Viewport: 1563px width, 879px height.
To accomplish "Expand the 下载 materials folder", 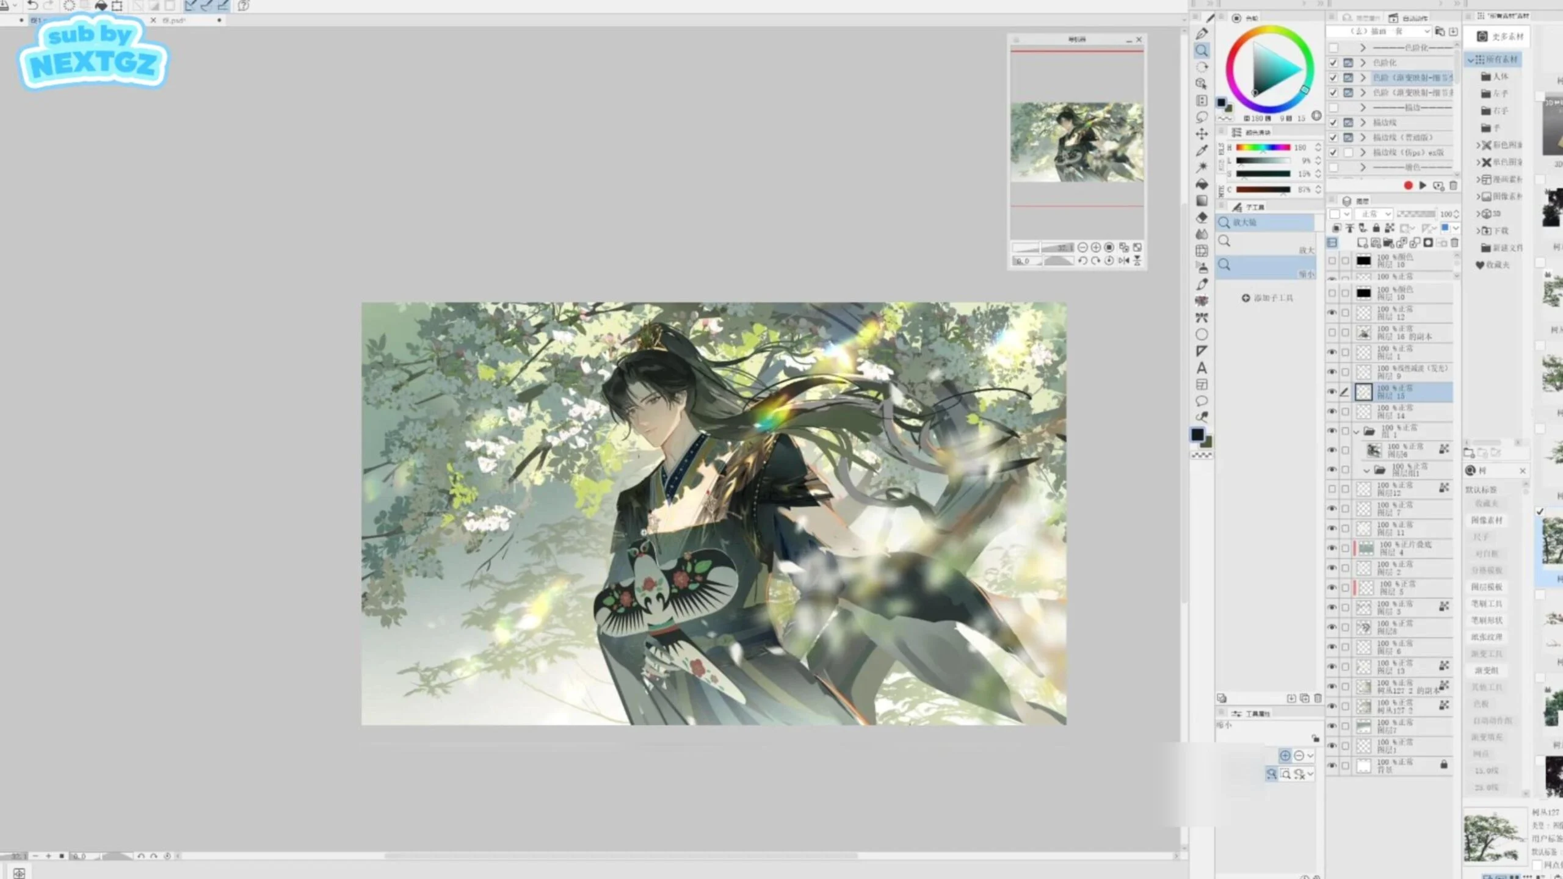I will [1479, 231].
